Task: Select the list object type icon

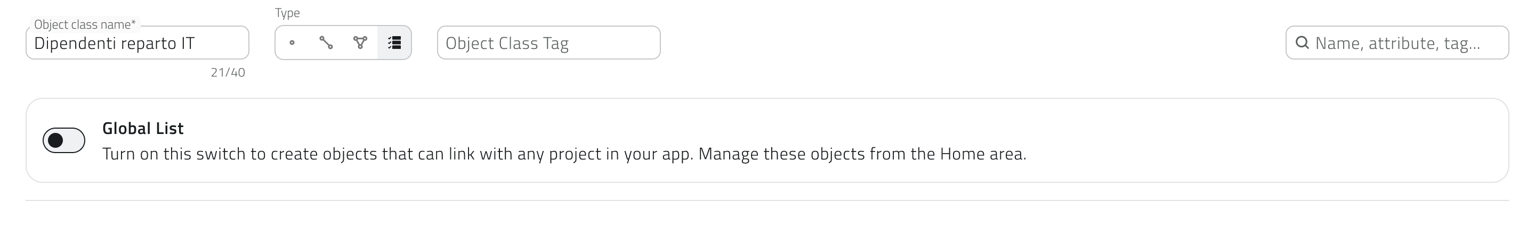Action: pos(394,43)
